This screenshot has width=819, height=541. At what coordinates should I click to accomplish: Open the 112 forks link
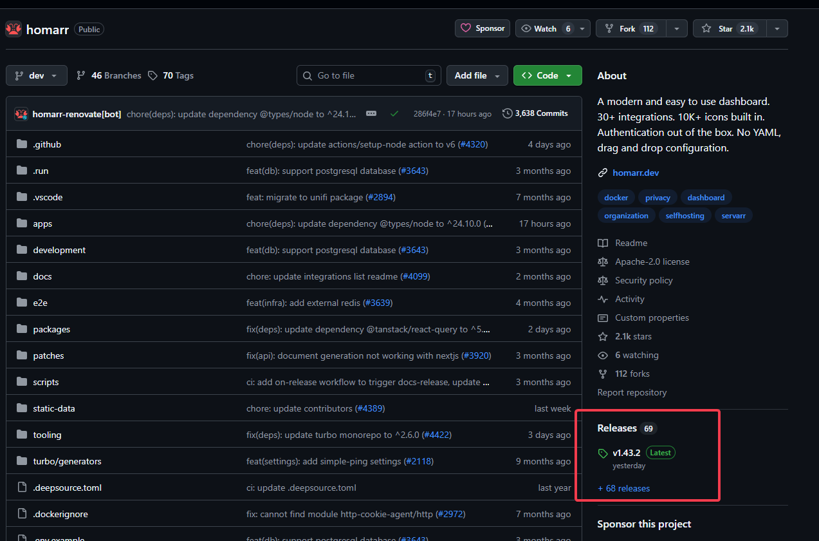point(623,374)
